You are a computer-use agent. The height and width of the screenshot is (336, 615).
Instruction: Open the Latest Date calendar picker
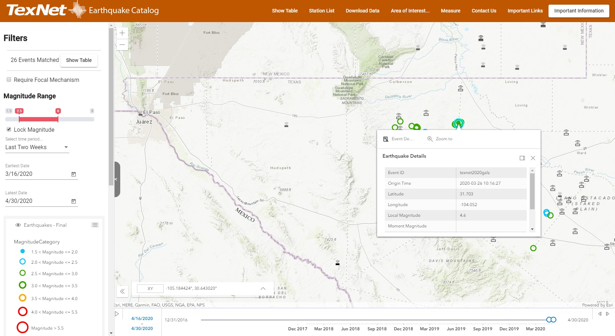tap(74, 201)
